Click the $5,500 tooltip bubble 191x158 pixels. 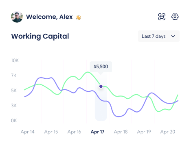click(x=101, y=67)
